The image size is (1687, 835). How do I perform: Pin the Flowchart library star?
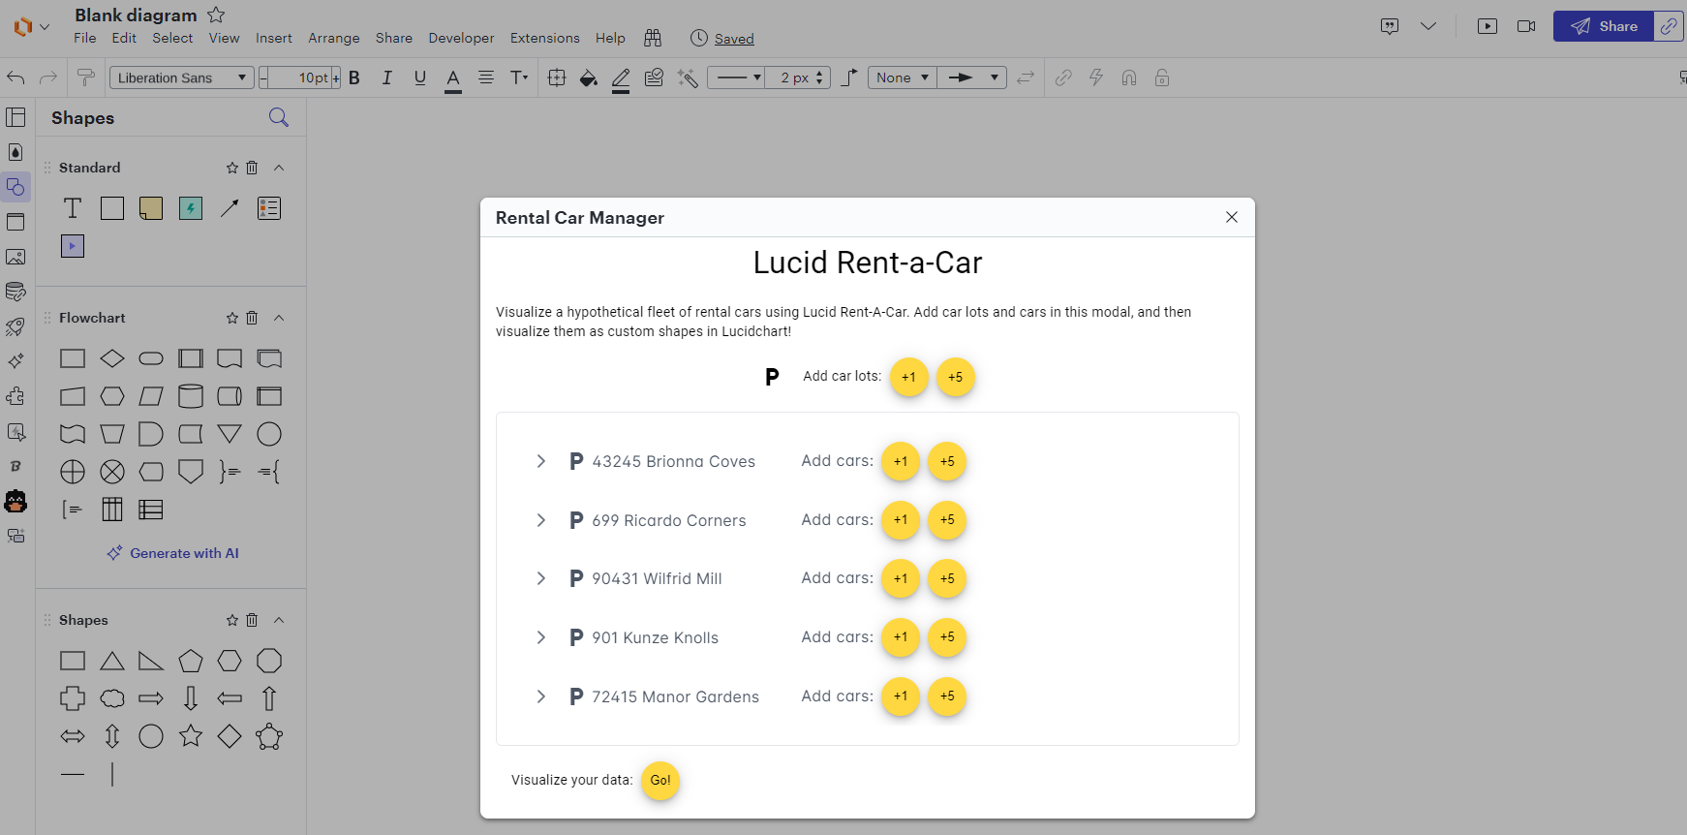click(232, 318)
